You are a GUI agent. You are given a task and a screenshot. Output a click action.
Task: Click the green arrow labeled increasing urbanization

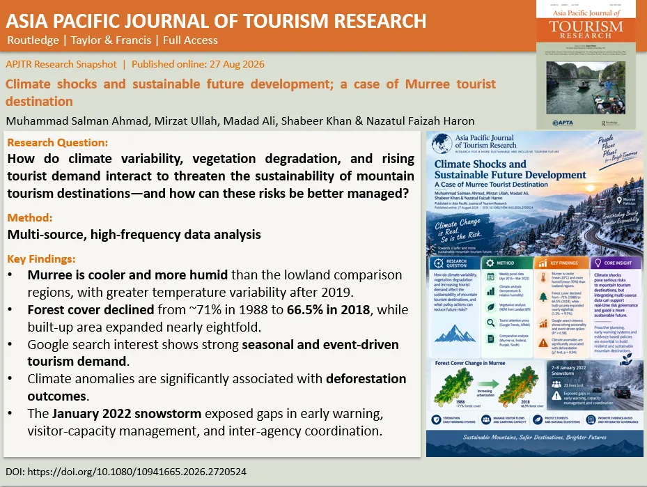tap(487, 384)
